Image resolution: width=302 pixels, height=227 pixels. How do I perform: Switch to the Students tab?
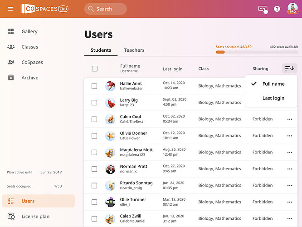(x=101, y=50)
